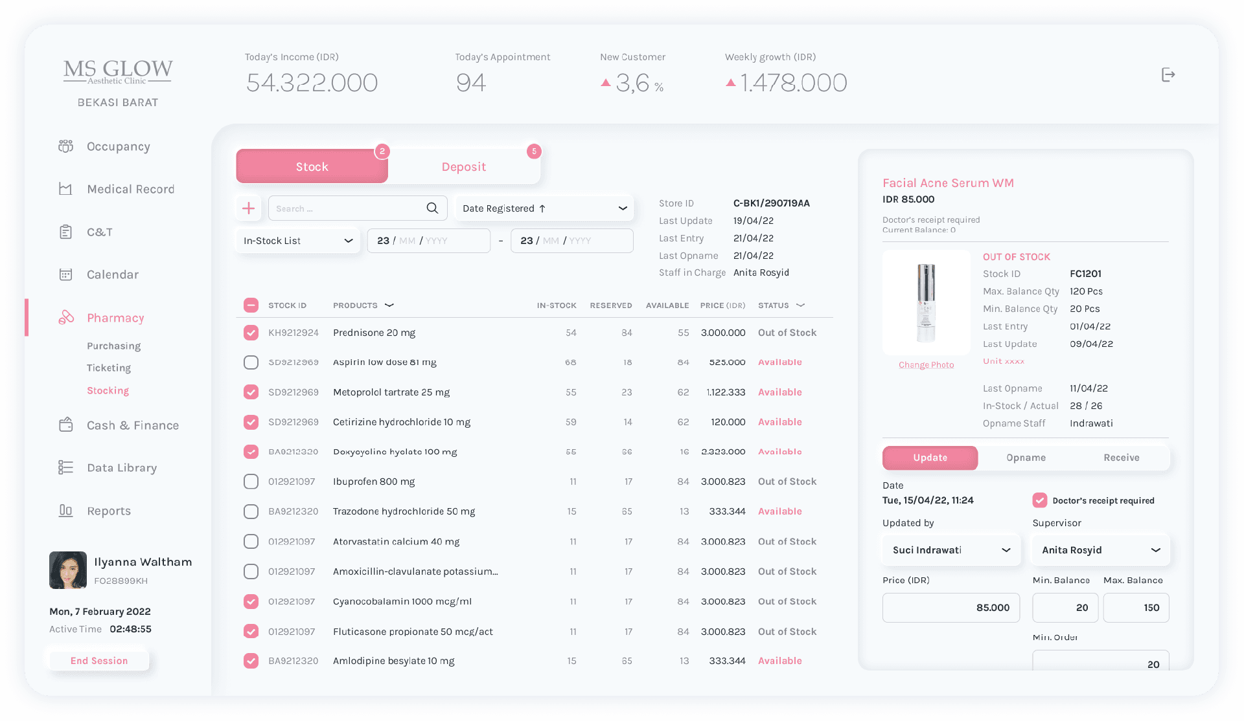Check the Ibuprofen 800 mg row
Screen dimensions: 1244x721
251,482
